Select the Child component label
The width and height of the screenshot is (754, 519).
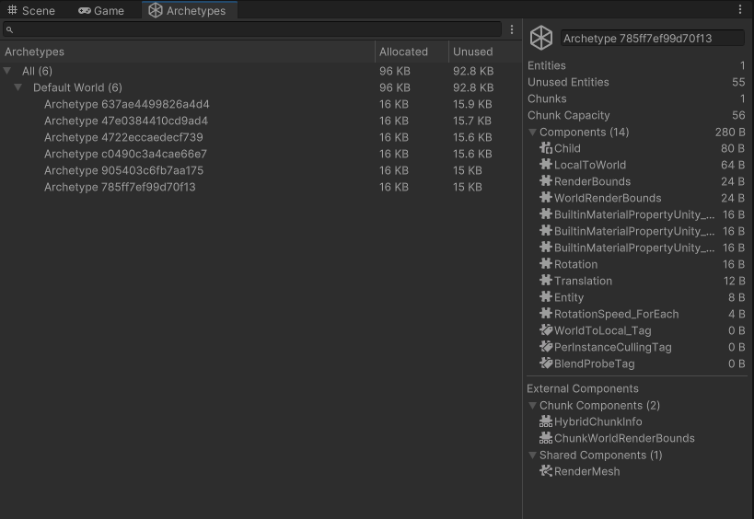coord(567,148)
